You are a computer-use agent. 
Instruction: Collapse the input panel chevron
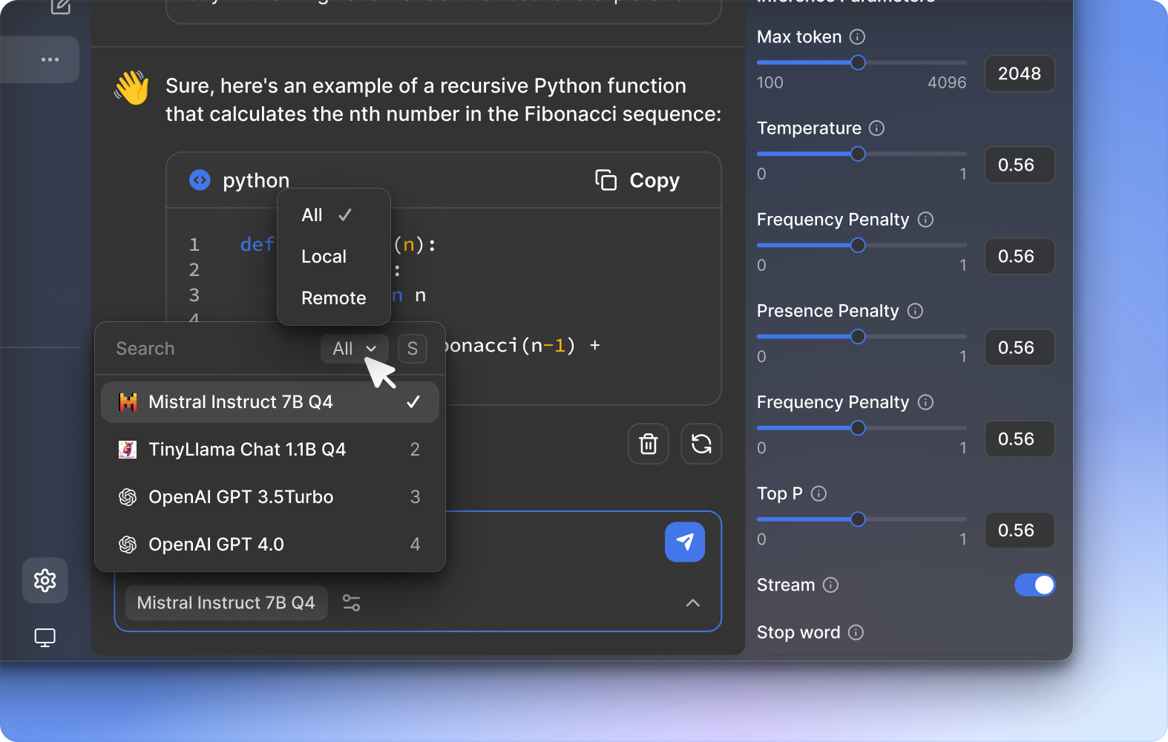pyautogui.click(x=692, y=603)
